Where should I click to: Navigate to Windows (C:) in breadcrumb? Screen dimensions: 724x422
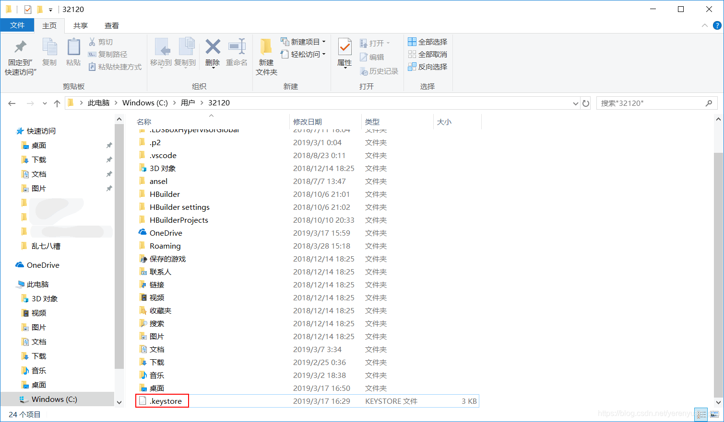[145, 103]
